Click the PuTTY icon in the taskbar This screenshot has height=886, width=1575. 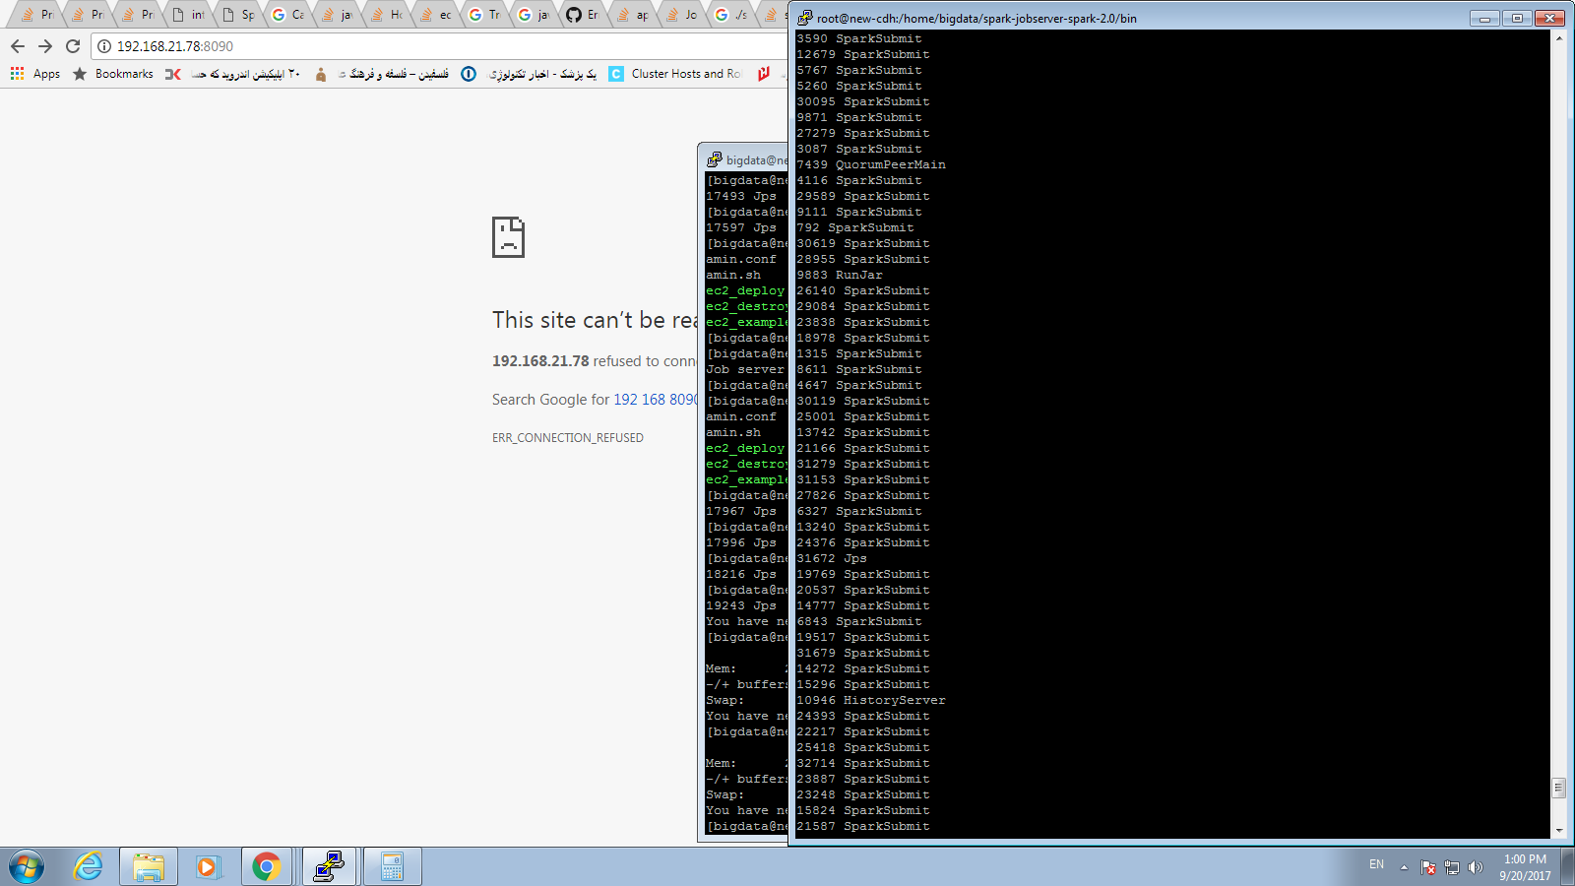pyautogui.click(x=329, y=866)
